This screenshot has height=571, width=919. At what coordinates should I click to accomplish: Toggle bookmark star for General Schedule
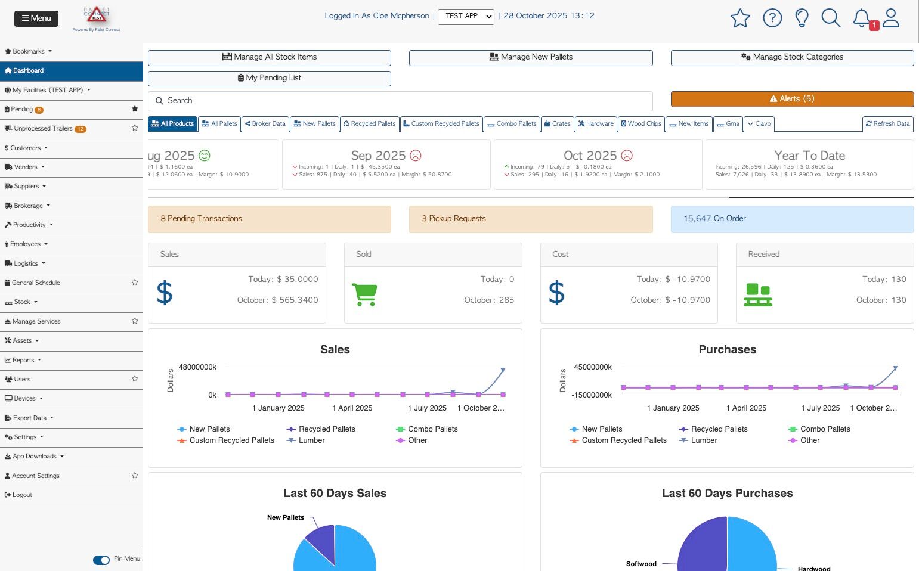(135, 283)
